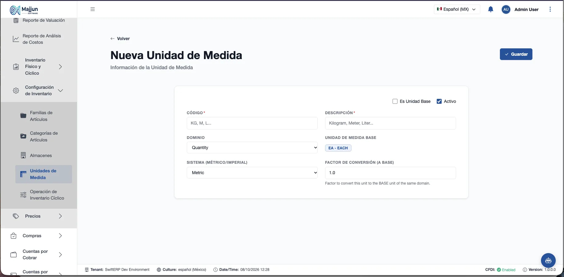Click the Operación de Inventario Cíclico sliders icon
The width and height of the screenshot is (564, 277).
(x=23, y=195)
